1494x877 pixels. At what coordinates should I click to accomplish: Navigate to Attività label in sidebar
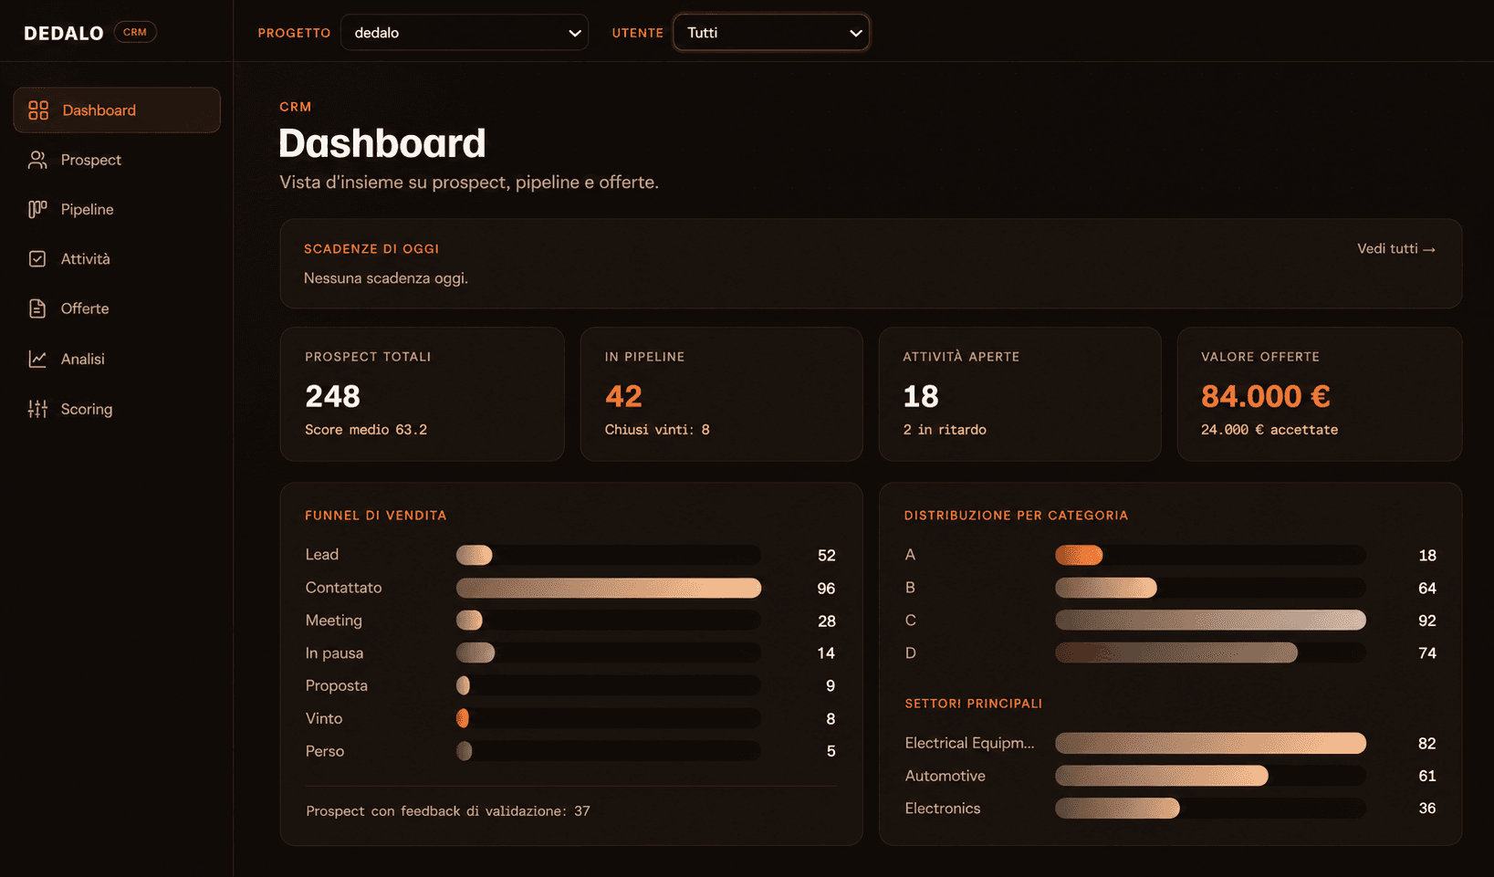point(86,259)
